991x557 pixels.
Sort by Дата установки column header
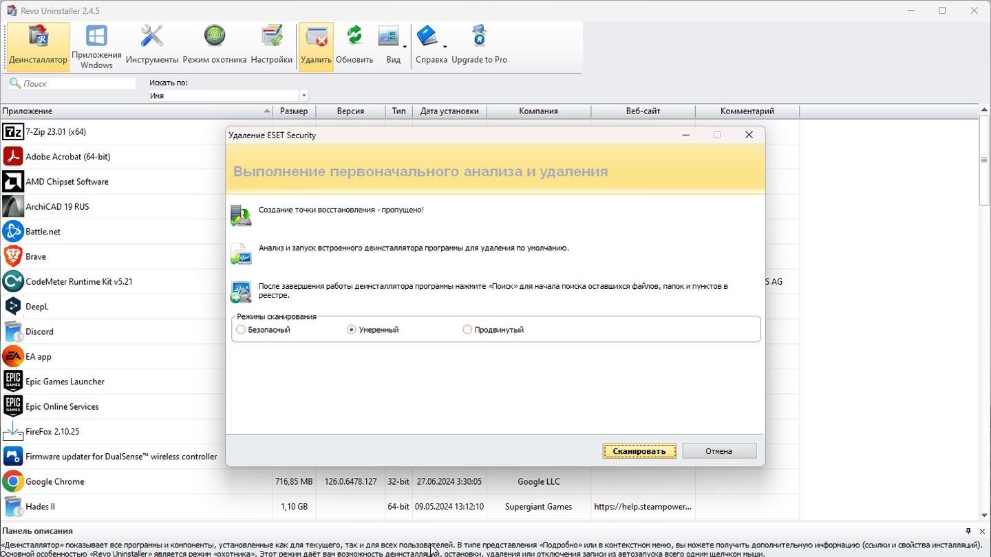point(449,111)
